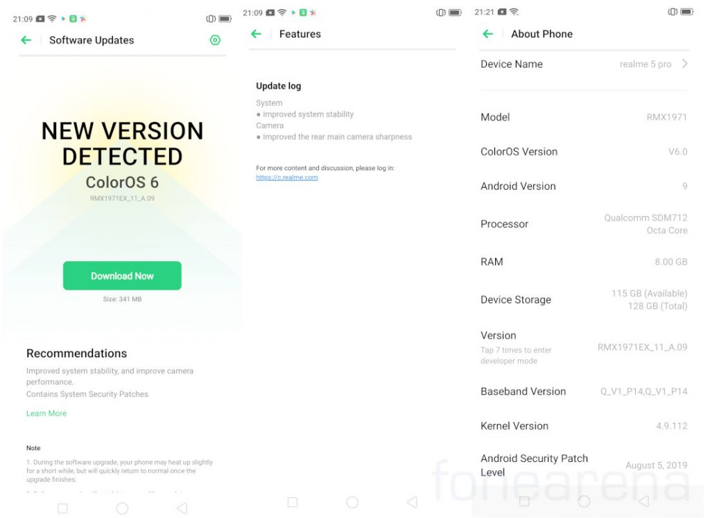Expand Device Name chevron arrow
This screenshot has height=518, width=710.
(684, 64)
